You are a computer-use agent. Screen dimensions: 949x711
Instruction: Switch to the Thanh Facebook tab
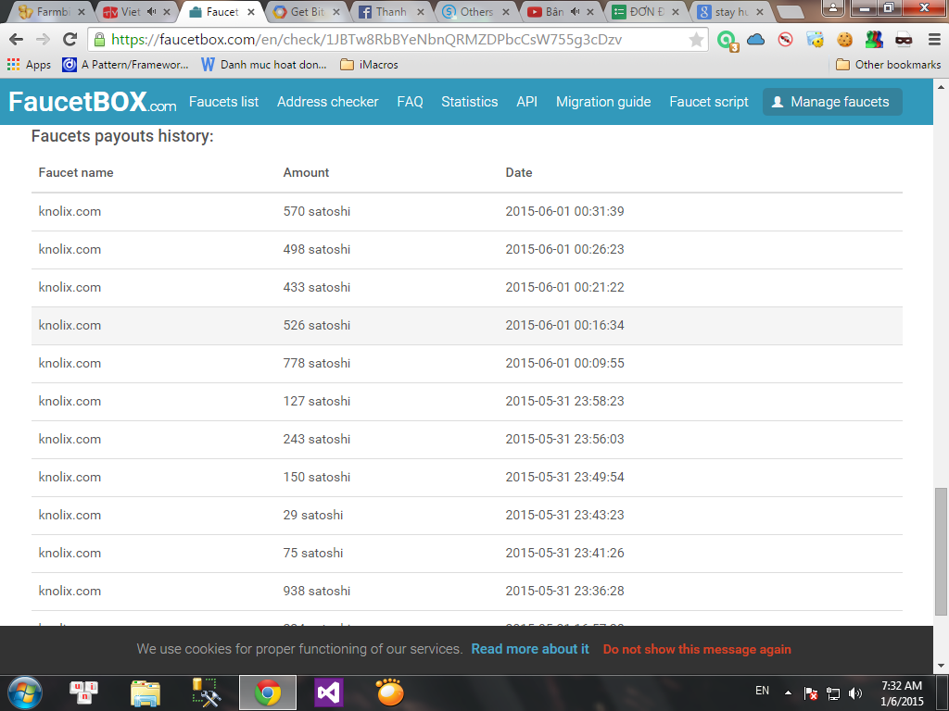391,11
